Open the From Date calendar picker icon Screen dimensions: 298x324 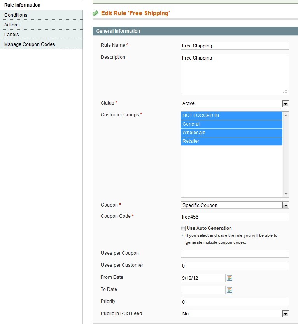pos(230,278)
